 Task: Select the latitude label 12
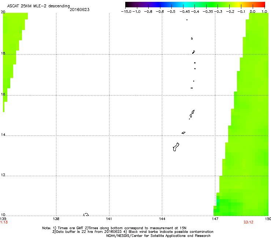point(3,175)
